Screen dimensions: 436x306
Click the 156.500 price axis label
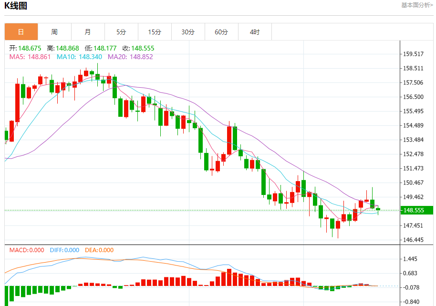point(413,97)
